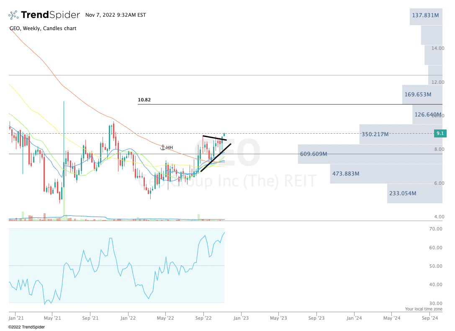Click the 350.217M volume profile bar

(x=375, y=134)
